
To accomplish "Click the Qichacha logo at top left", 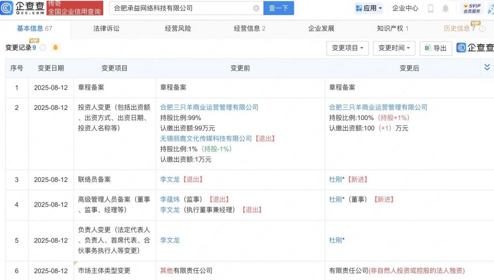I will [x=23, y=8].
